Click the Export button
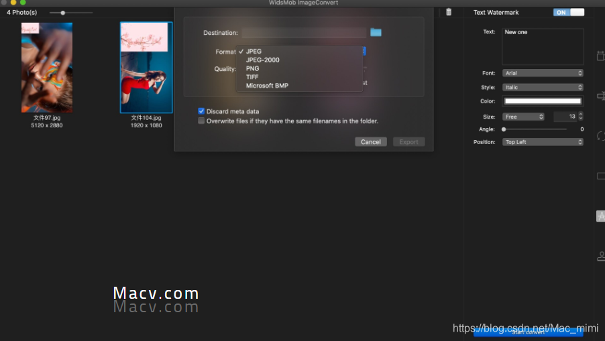This screenshot has height=341, width=605. pos(408,142)
